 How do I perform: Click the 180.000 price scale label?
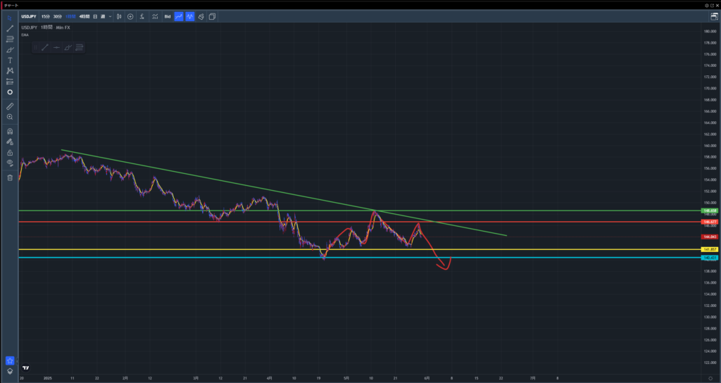710,31
